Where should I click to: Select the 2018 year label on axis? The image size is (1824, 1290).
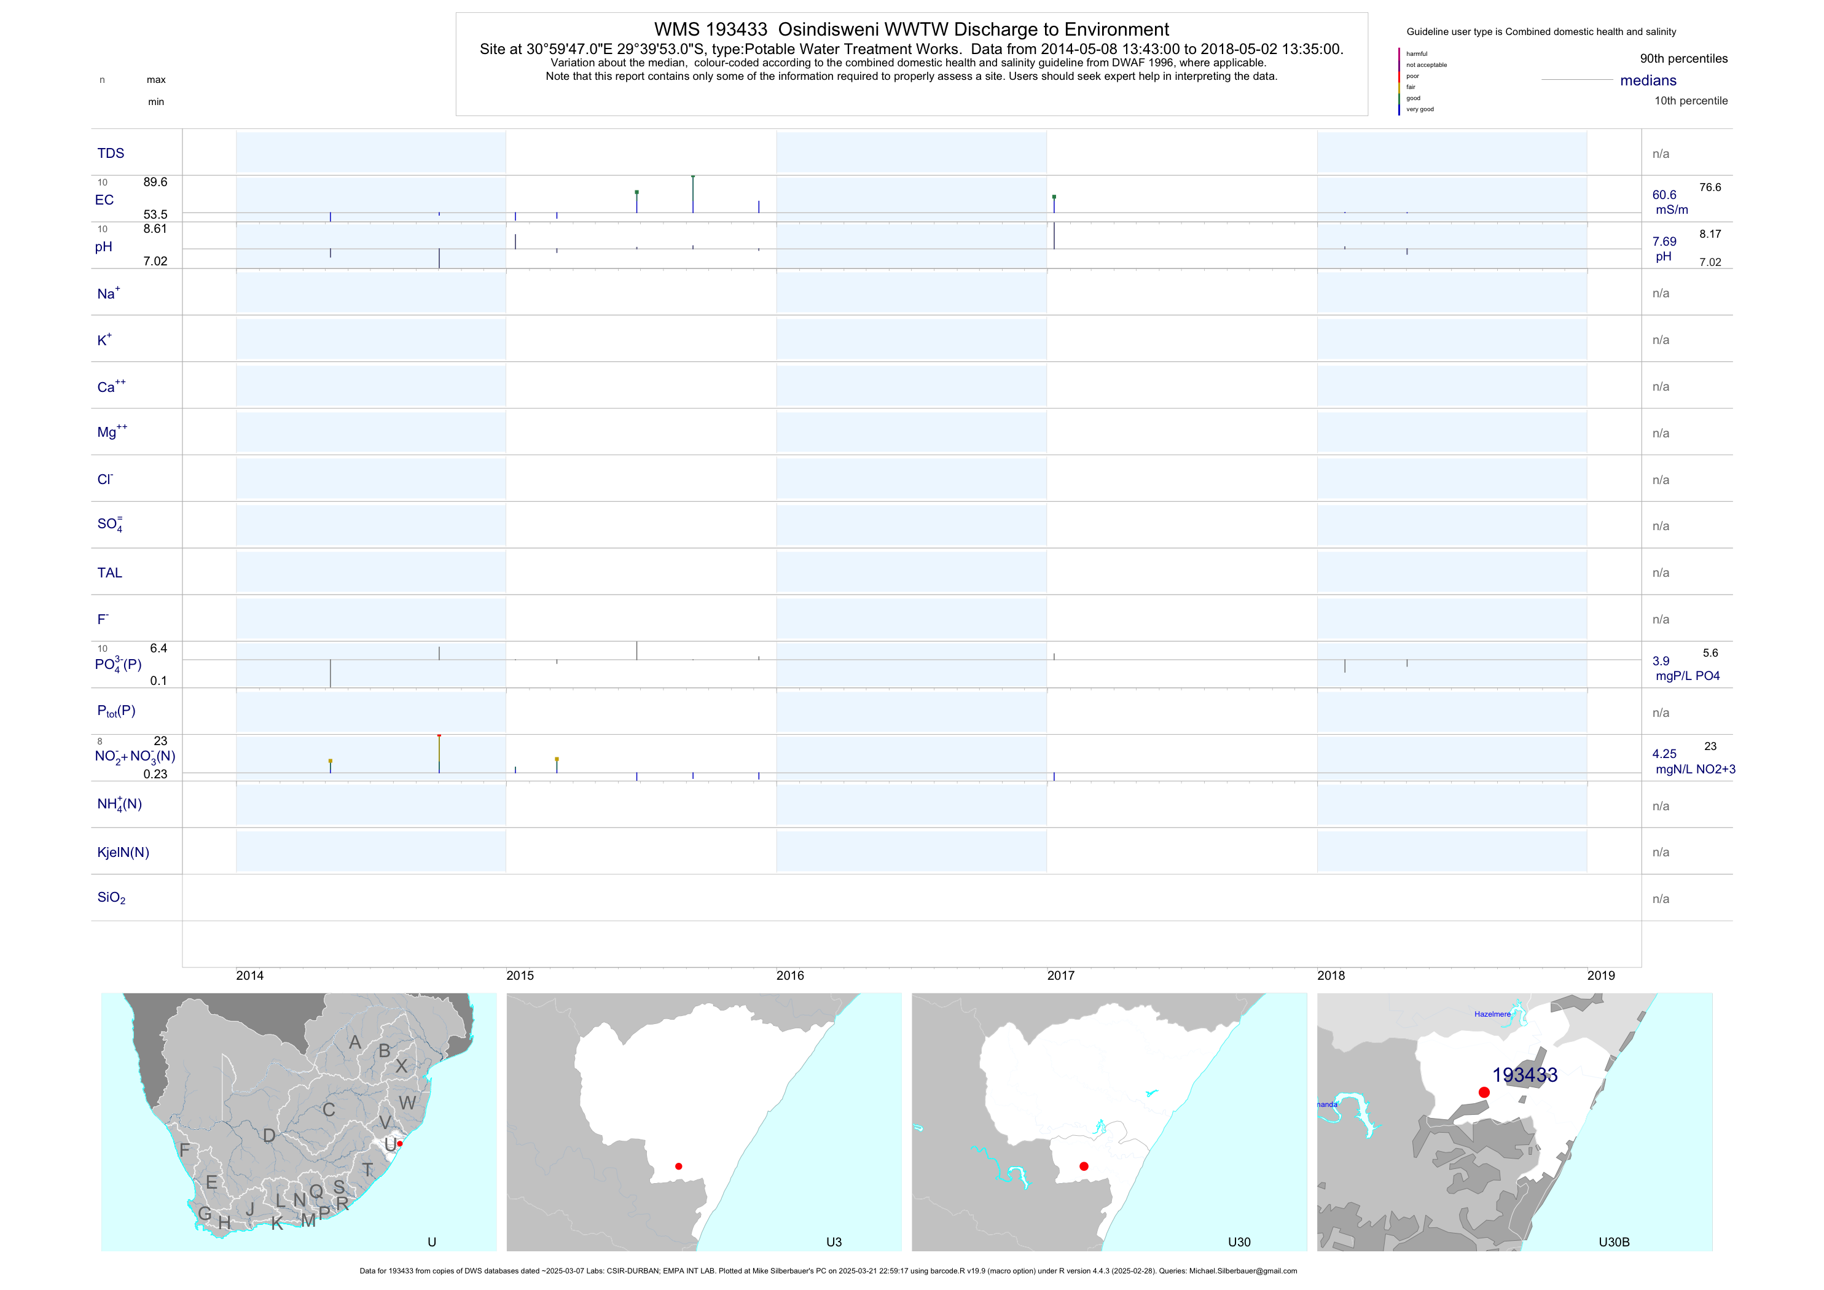1331,975
